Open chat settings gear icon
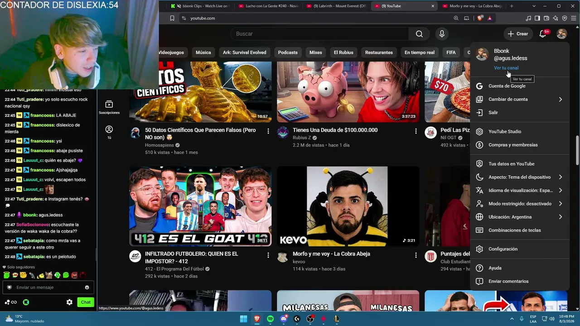580x326 pixels. coord(69,302)
